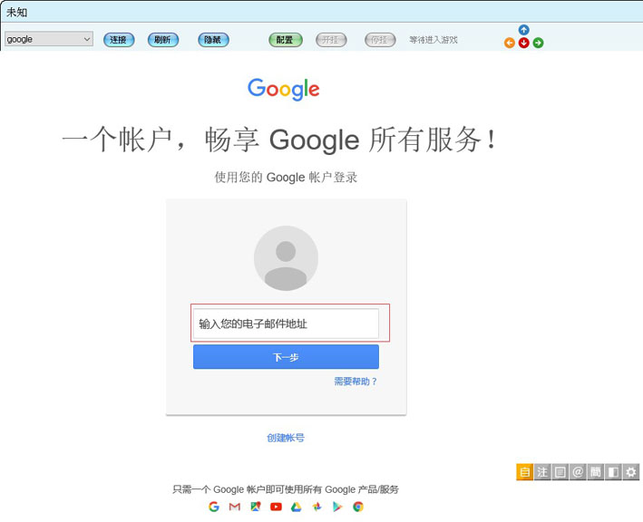The width and height of the screenshot is (643, 522).
Task: Click the blue 下一步 (next) button
Action: tap(286, 357)
